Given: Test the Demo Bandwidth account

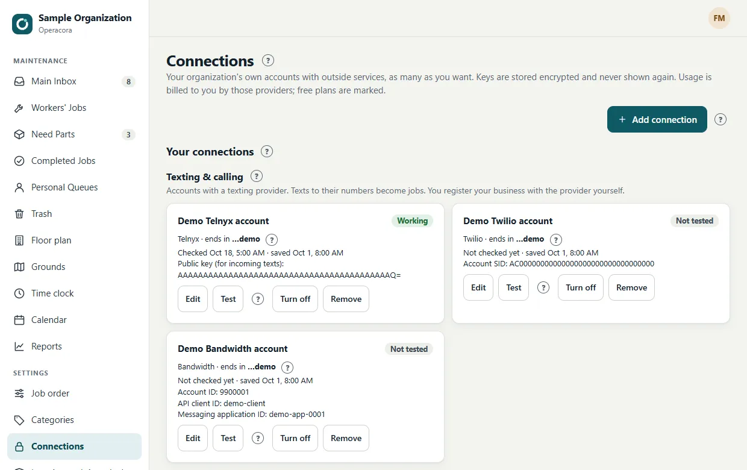Looking at the screenshot, I should (x=228, y=438).
